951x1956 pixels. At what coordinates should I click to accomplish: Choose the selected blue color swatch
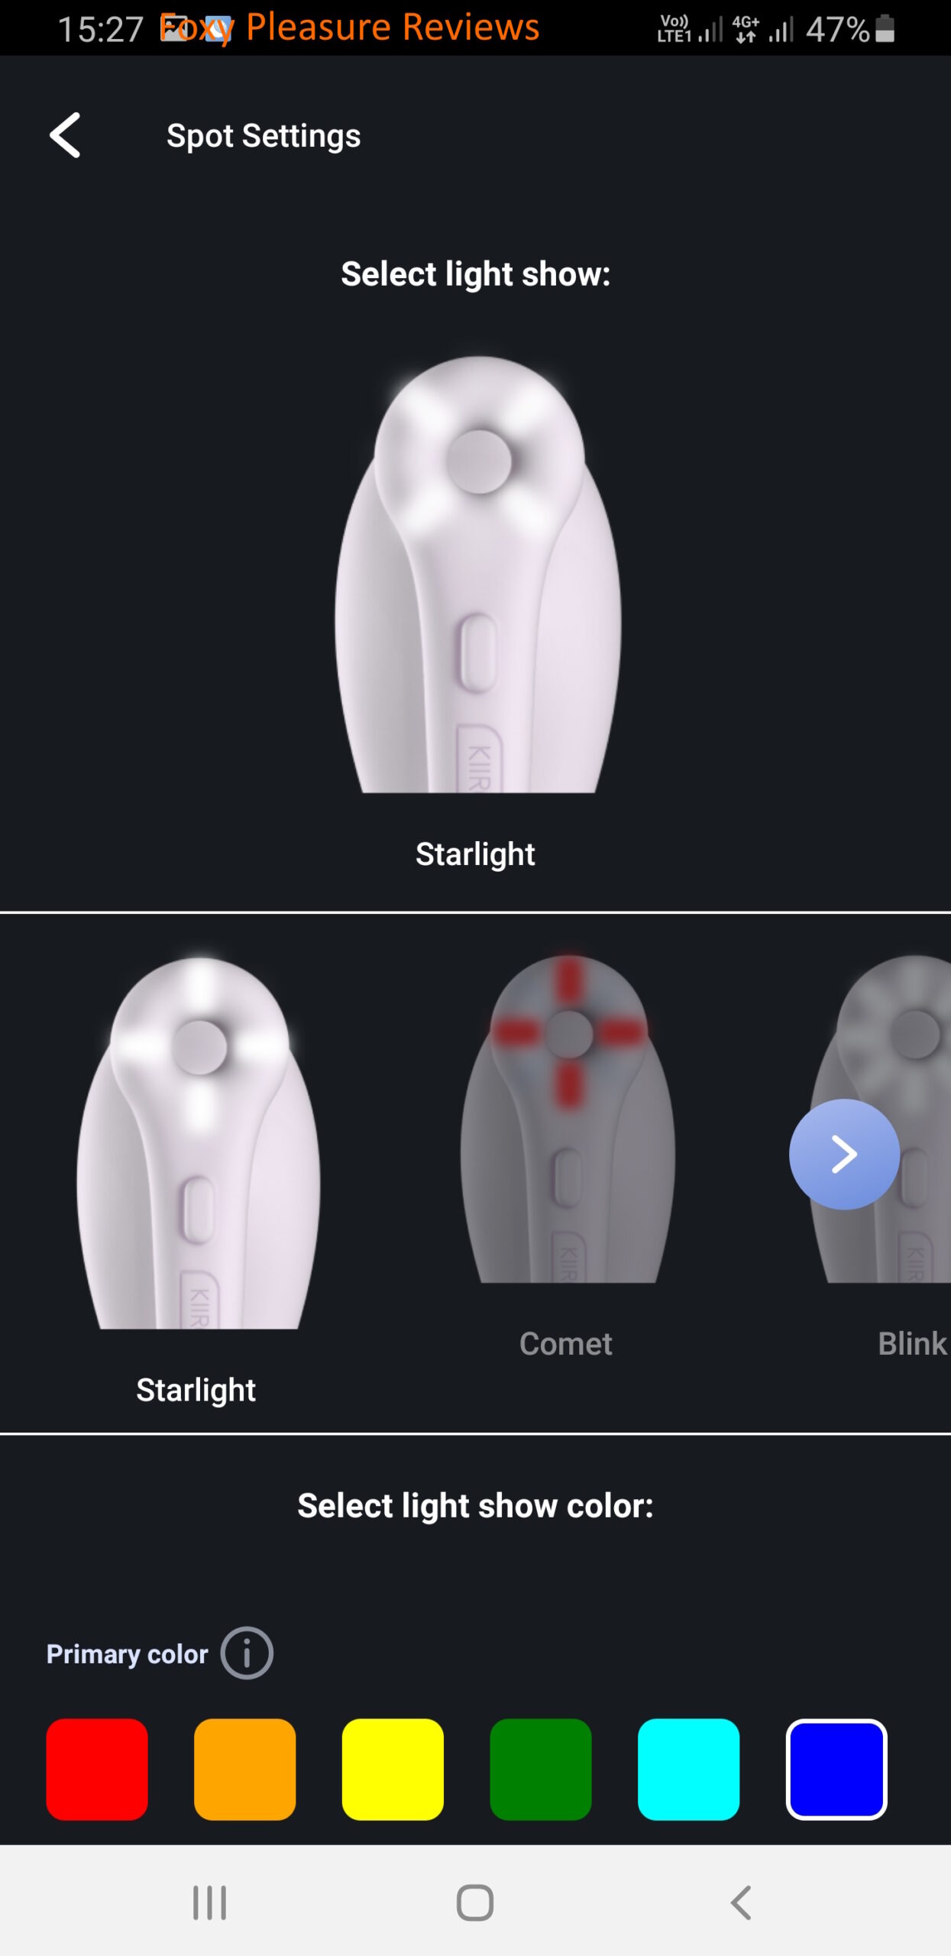tap(836, 1770)
